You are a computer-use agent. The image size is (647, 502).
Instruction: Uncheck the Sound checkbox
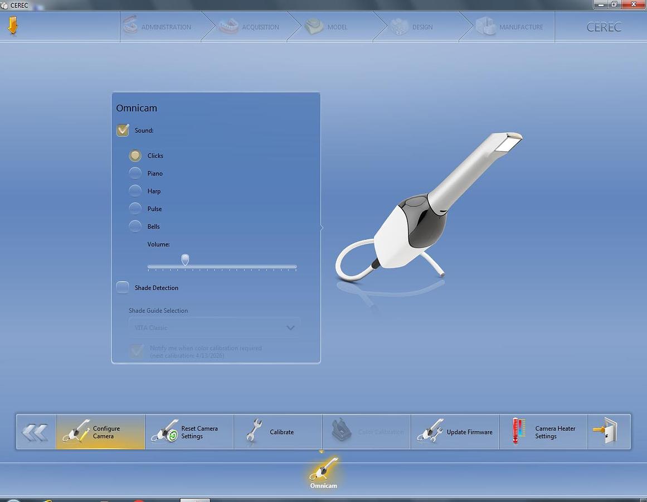123,130
